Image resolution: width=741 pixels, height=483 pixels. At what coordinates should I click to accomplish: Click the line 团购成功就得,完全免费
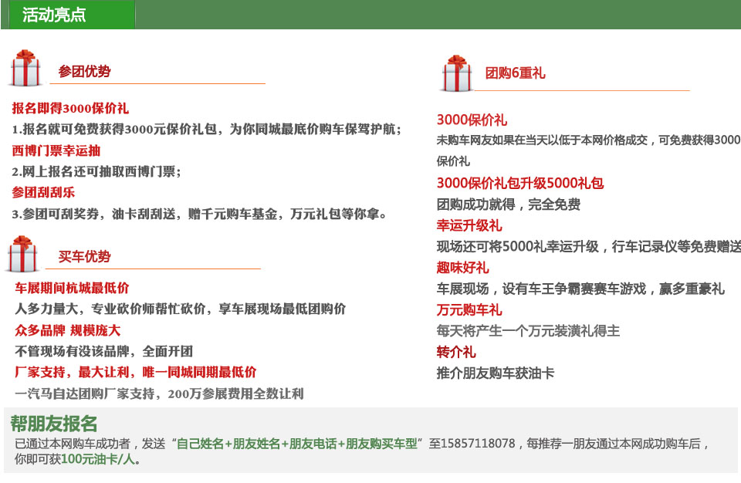509,204
